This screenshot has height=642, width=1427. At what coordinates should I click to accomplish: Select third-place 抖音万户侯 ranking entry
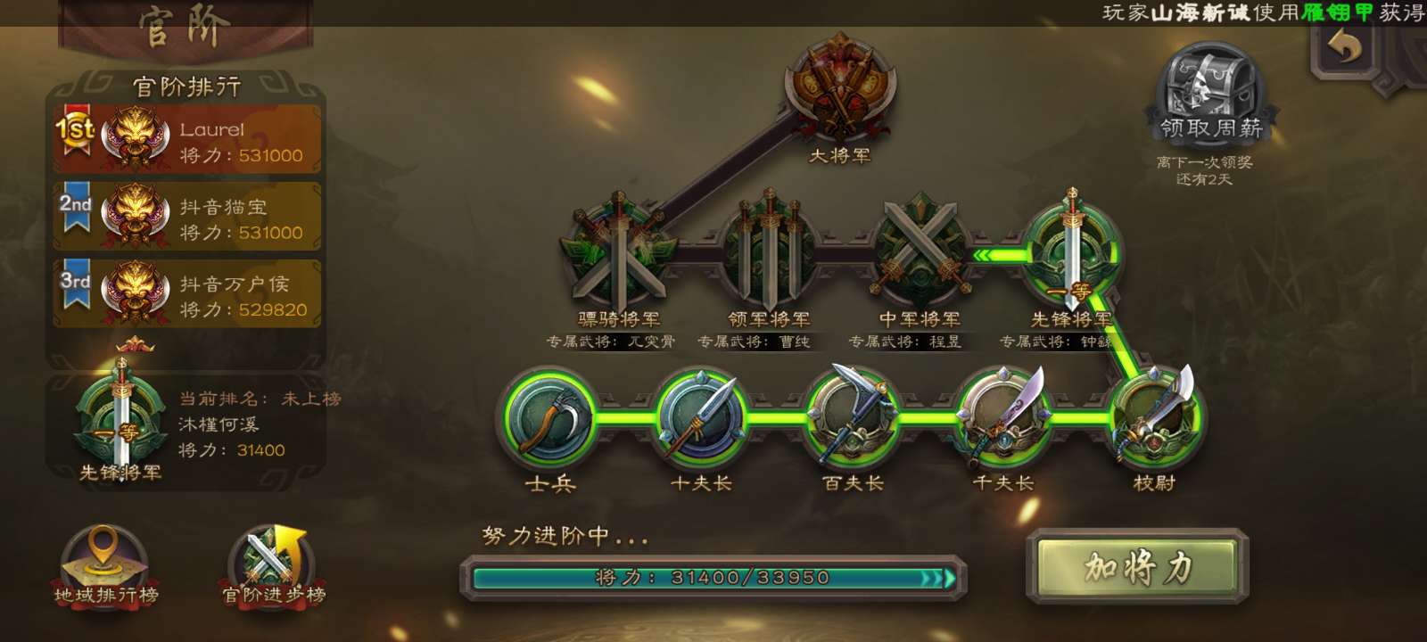click(187, 293)
